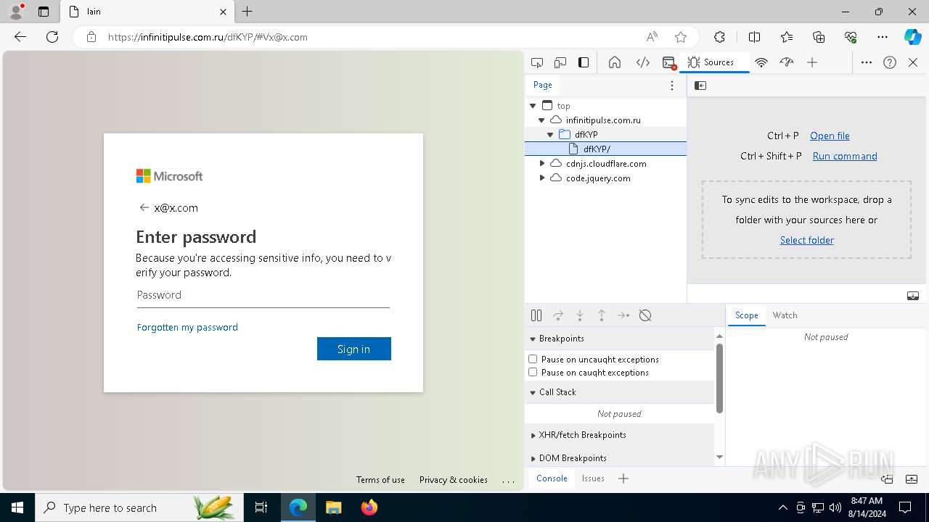Click the Step debugger icon
This screenshot has width=929, height=522.
coord(623,315)
